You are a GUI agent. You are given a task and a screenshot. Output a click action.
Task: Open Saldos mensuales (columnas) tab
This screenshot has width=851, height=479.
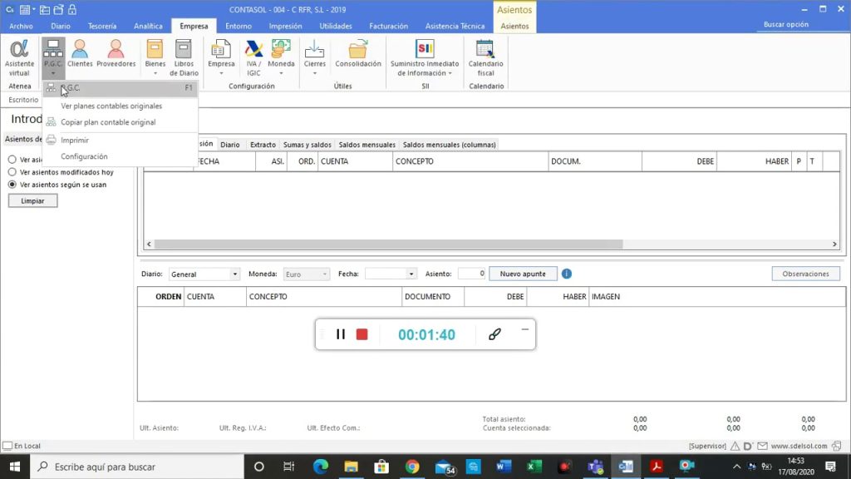click(x=450, y=145)
